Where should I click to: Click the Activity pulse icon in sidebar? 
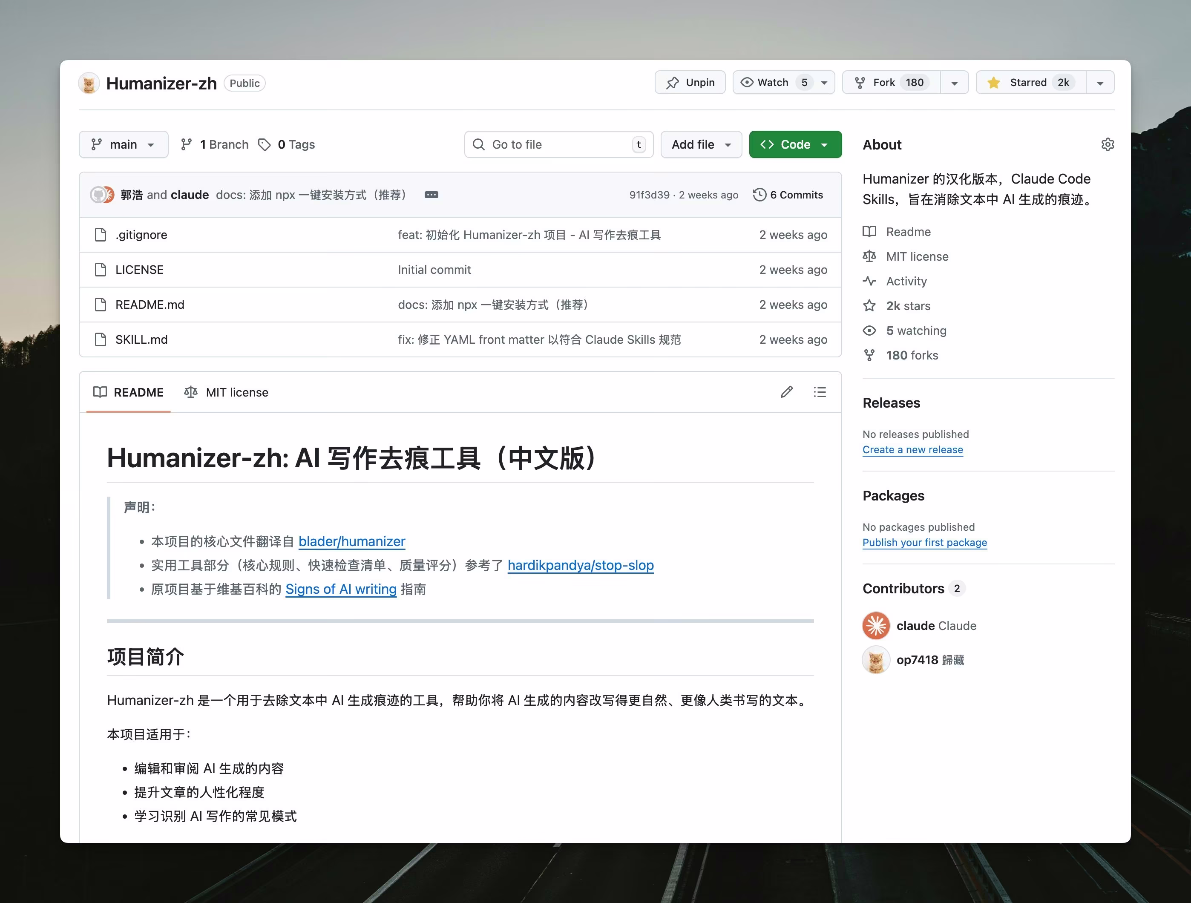click(x=869, y=281)
